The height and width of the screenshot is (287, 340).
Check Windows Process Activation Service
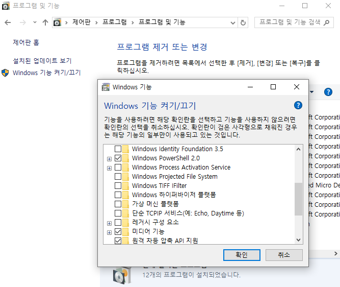coord(118,168)
